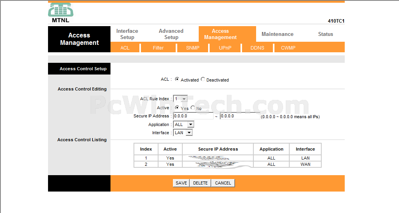
Task: Set ACL to Activated
Action: coord(177,79)
